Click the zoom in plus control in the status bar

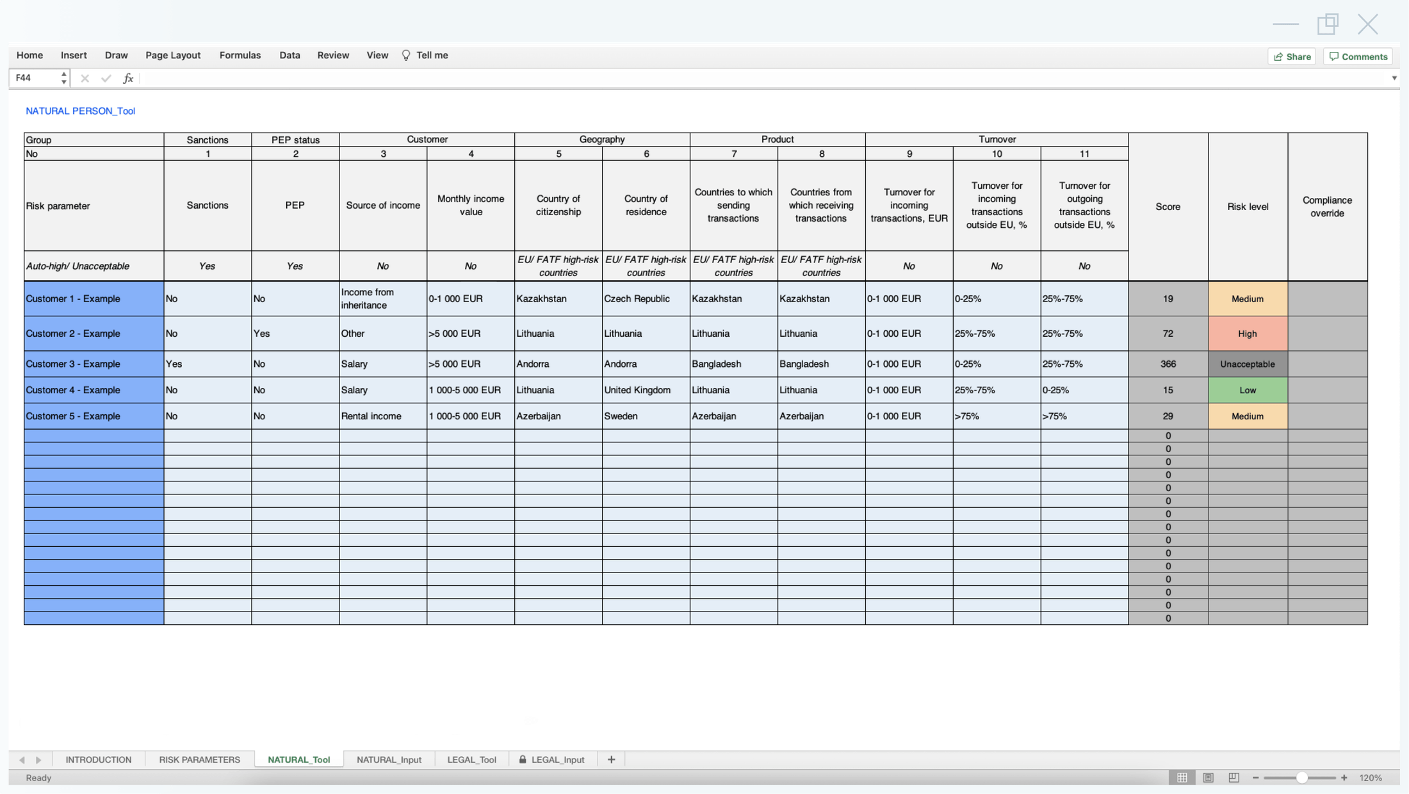[x=1344, y=777]
